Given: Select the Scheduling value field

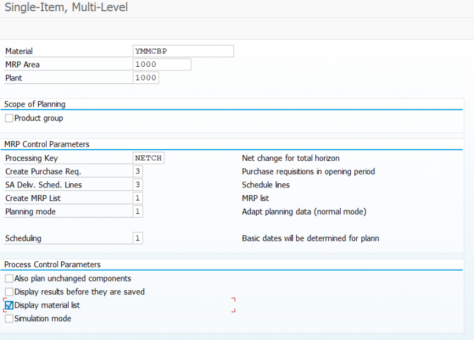Looking at the screenshot, I should tap(137, 238).
